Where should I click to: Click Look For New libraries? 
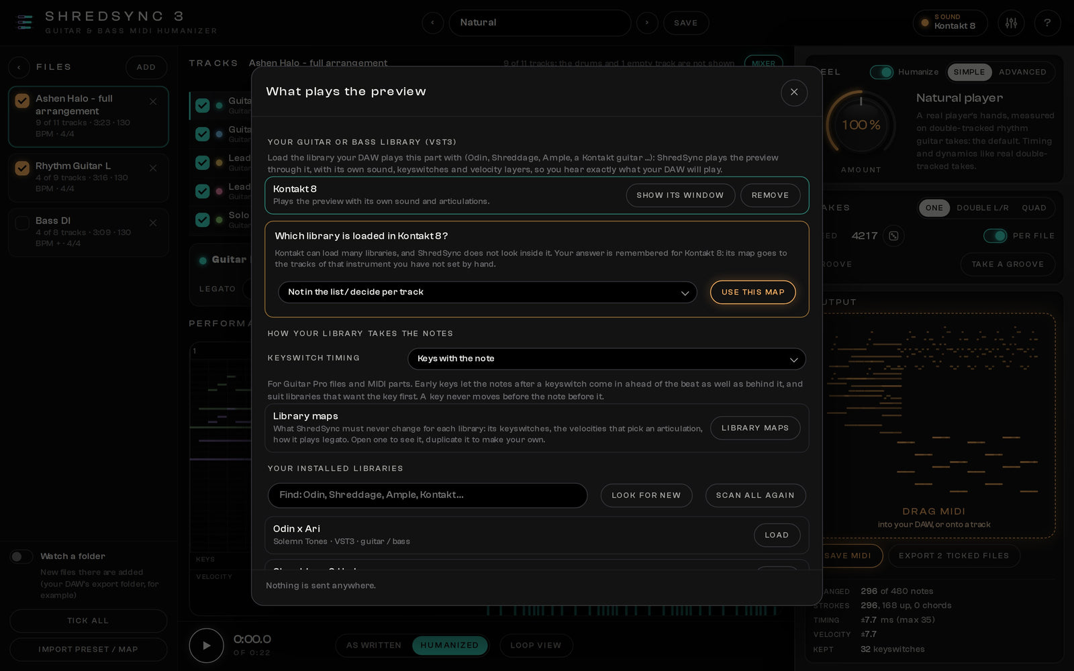pyautogui.click(x=646, y=495)
